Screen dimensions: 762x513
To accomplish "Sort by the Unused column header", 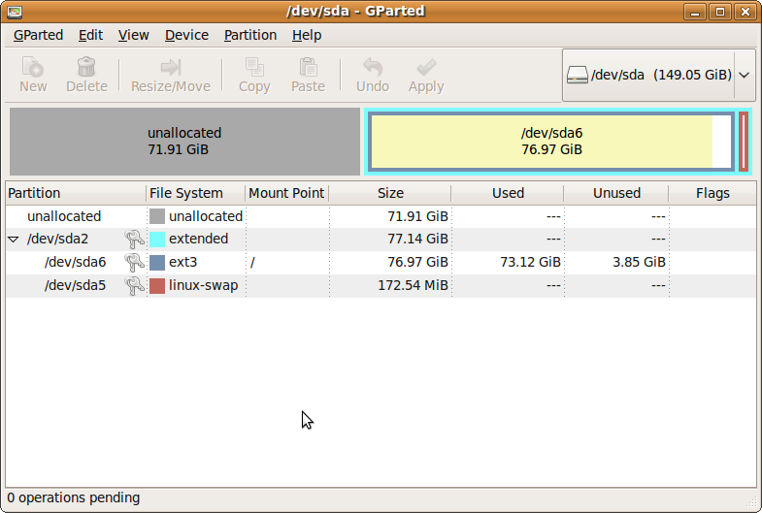I will coord(616,193).
